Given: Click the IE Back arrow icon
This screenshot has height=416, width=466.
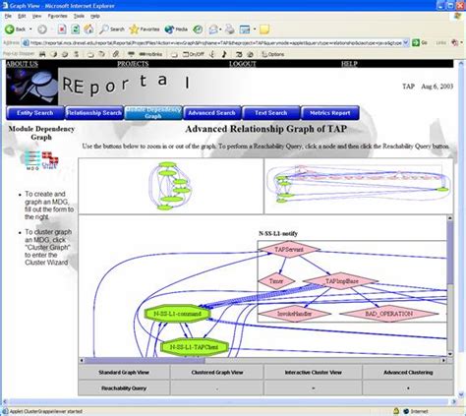Looking at the screenshot, I should pos(10,30).
